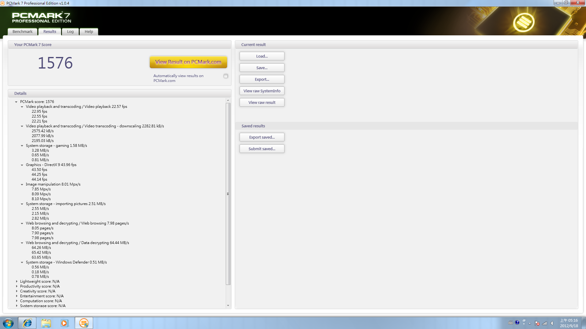Open the Help tab
This screenshot has width=586, height=329.
89,32
